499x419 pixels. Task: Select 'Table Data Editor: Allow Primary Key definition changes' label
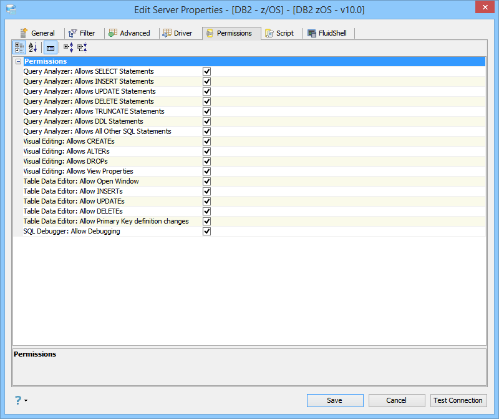(106, 221)
